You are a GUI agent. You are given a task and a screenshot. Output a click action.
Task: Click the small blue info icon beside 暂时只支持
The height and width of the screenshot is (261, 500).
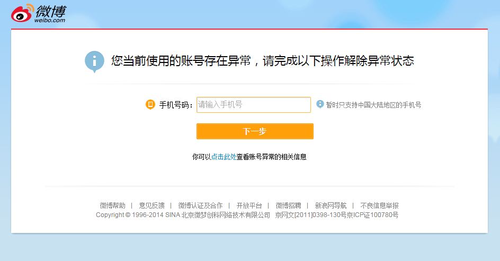click(320, 104)
